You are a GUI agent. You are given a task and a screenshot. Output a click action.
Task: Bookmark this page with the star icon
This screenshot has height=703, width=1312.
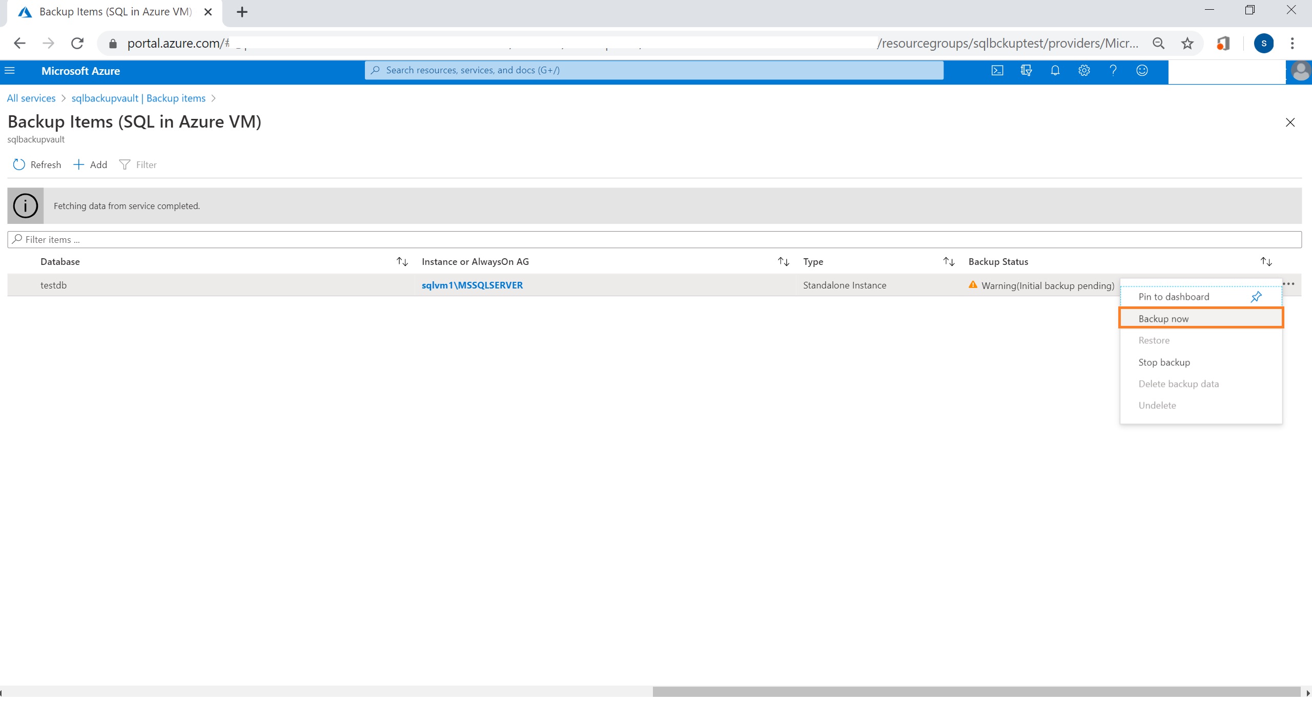[x=1187, y=44]
